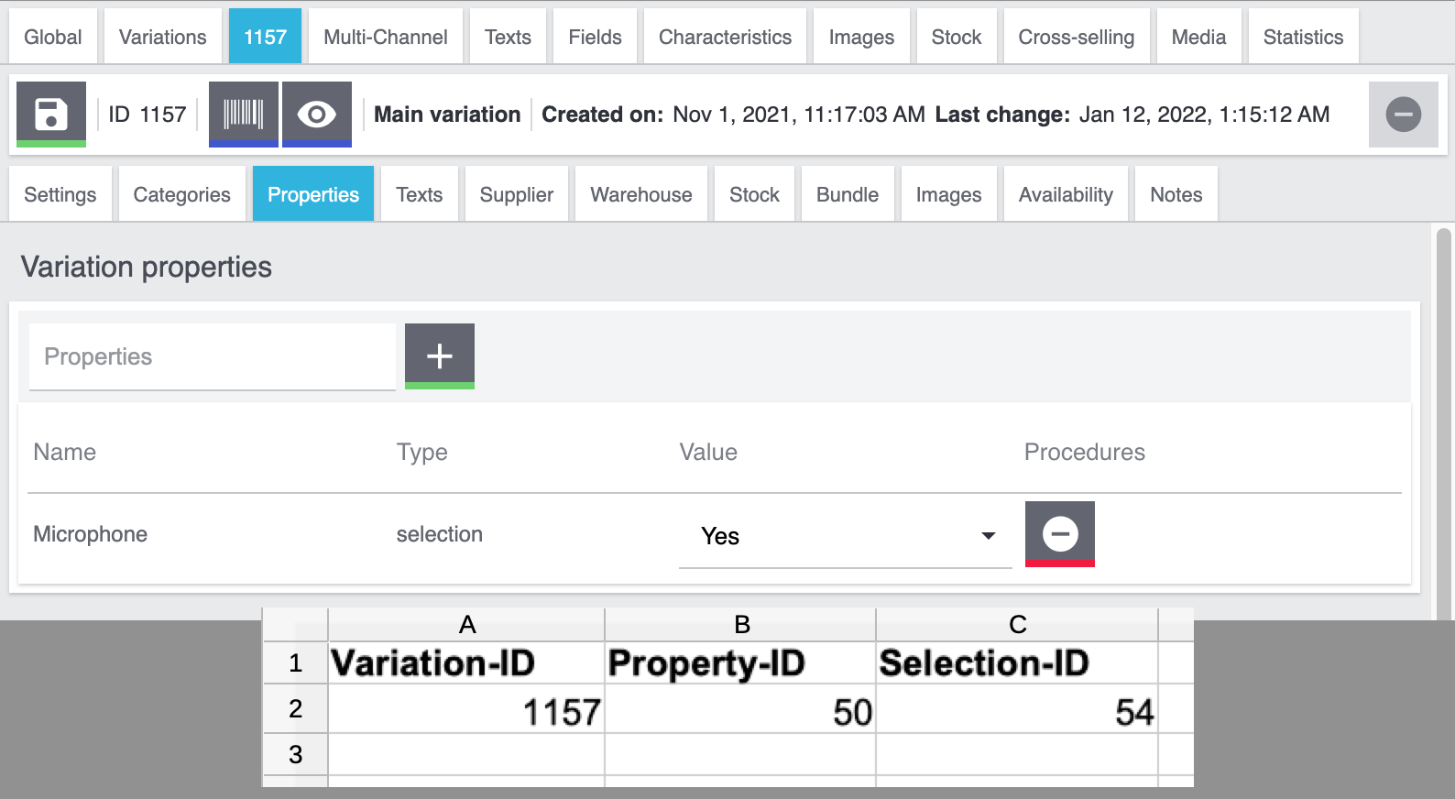Go to the Characteristics tab
1455x799 pixels.
[725, 38]
